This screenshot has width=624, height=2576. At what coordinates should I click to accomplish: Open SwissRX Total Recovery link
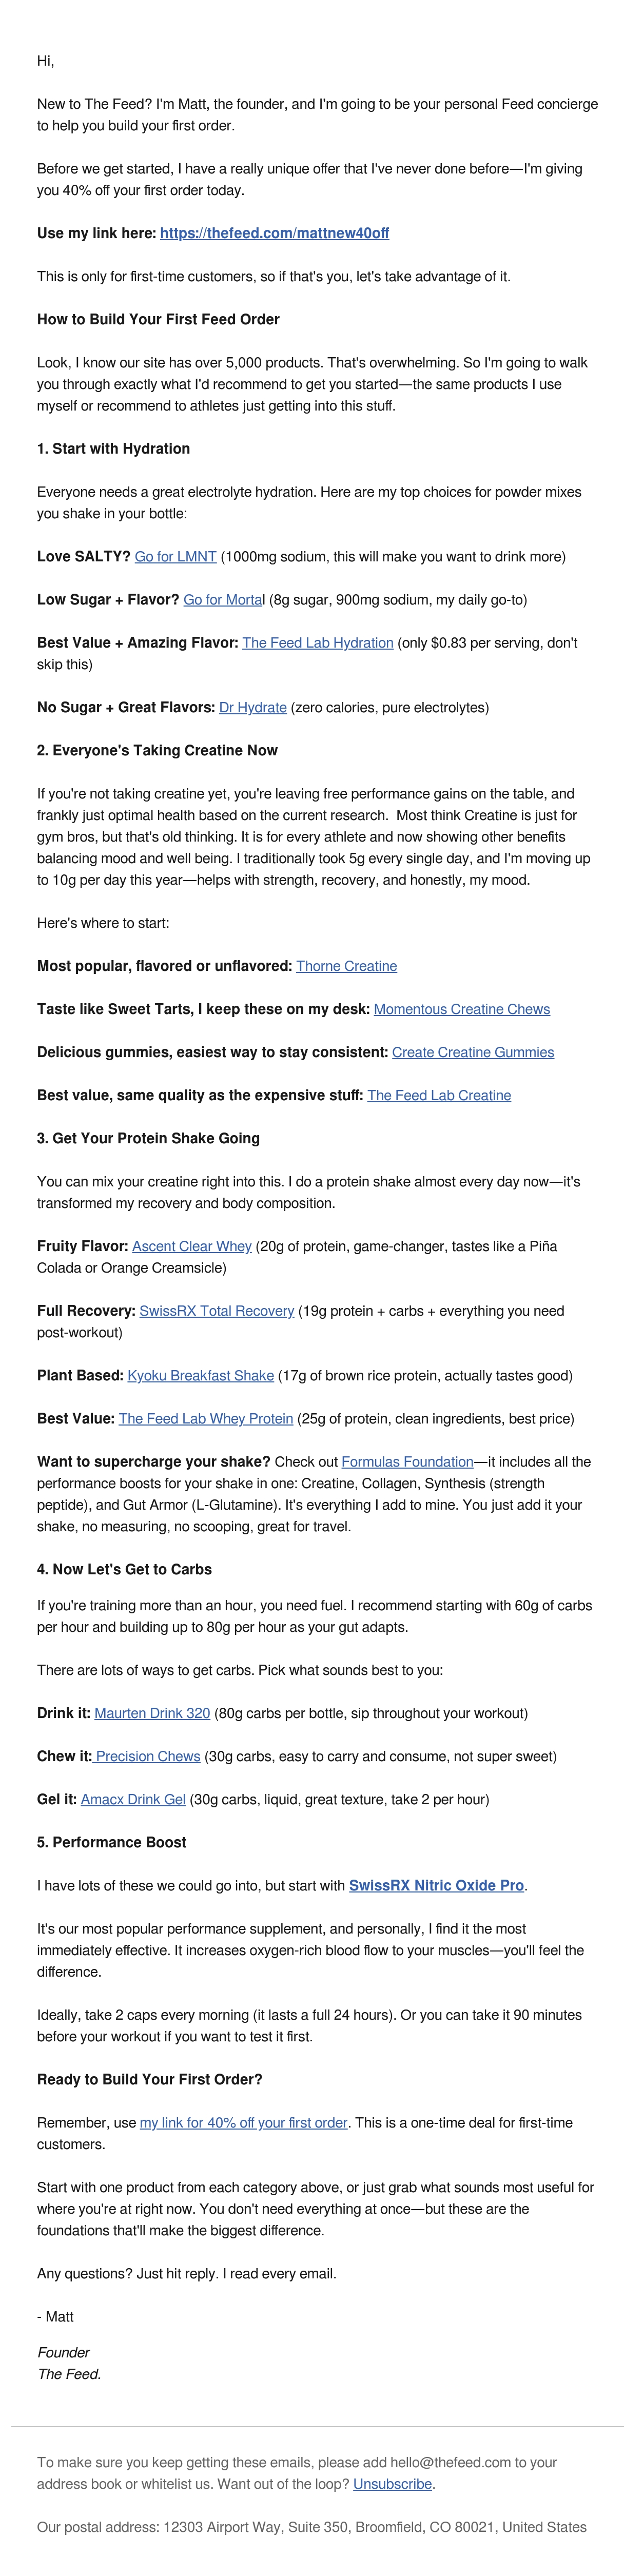(216, 1310)
